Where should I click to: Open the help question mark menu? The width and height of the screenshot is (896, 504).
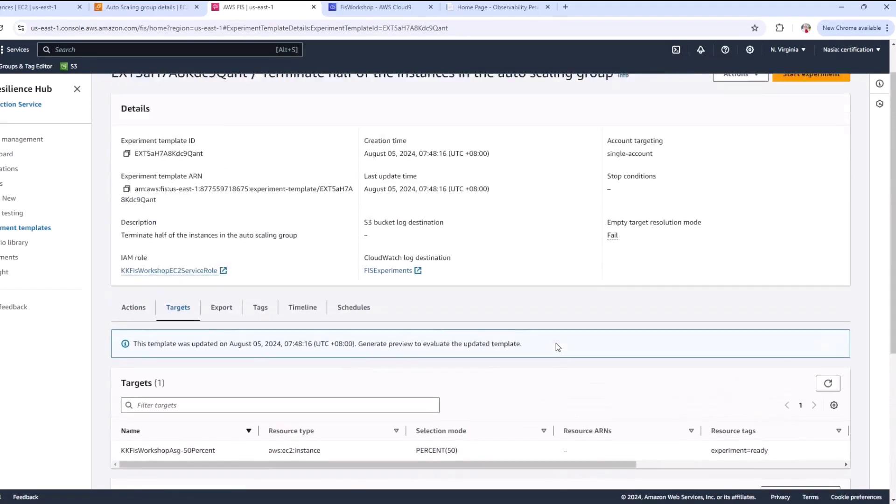[x=725, y=49]
